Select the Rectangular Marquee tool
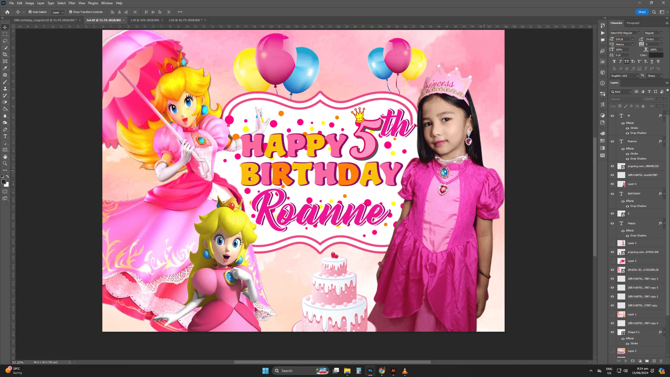The image size is (670, 377). pos(5,34)
